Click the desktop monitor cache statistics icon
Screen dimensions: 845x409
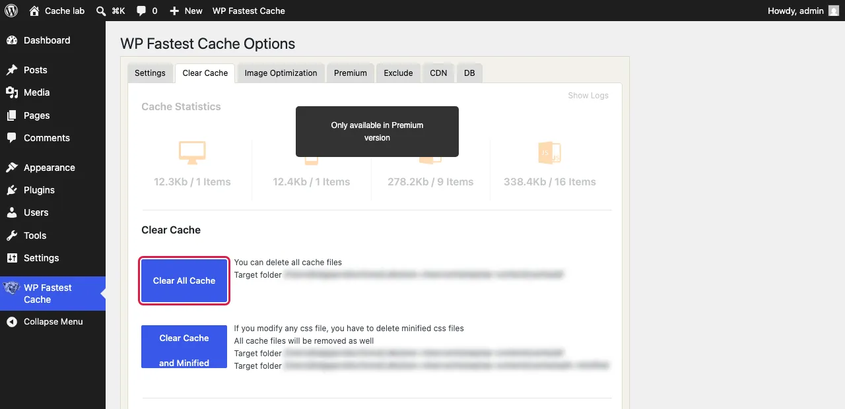[192, 153]
